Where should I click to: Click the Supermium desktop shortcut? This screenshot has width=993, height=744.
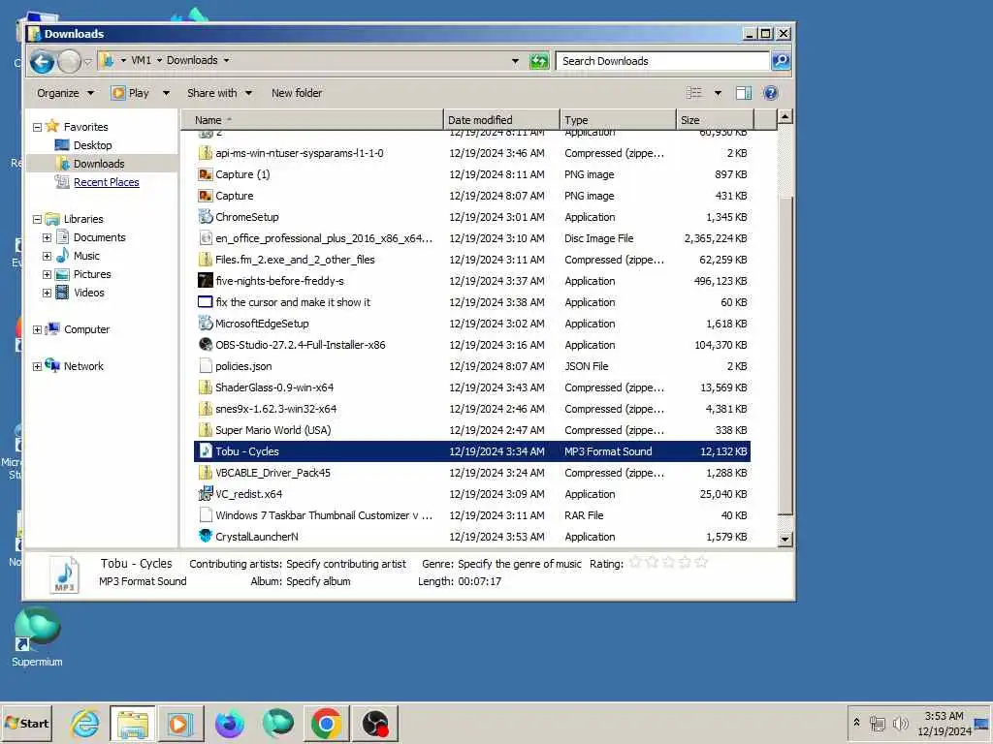coord(38,637)
